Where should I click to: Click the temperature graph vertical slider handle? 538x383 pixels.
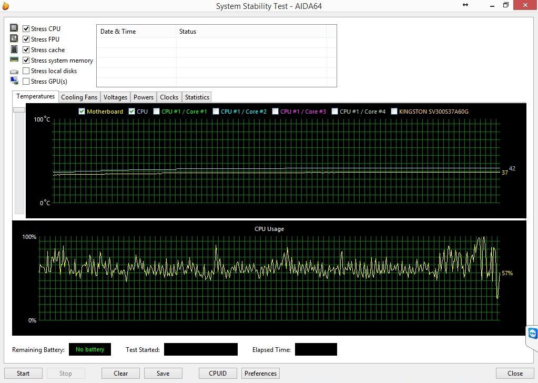pos(19,110)
